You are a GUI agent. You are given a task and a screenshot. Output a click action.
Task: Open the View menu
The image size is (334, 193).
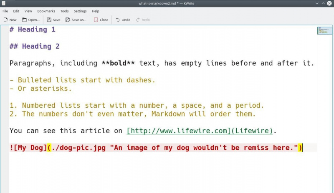coord(28,11)
